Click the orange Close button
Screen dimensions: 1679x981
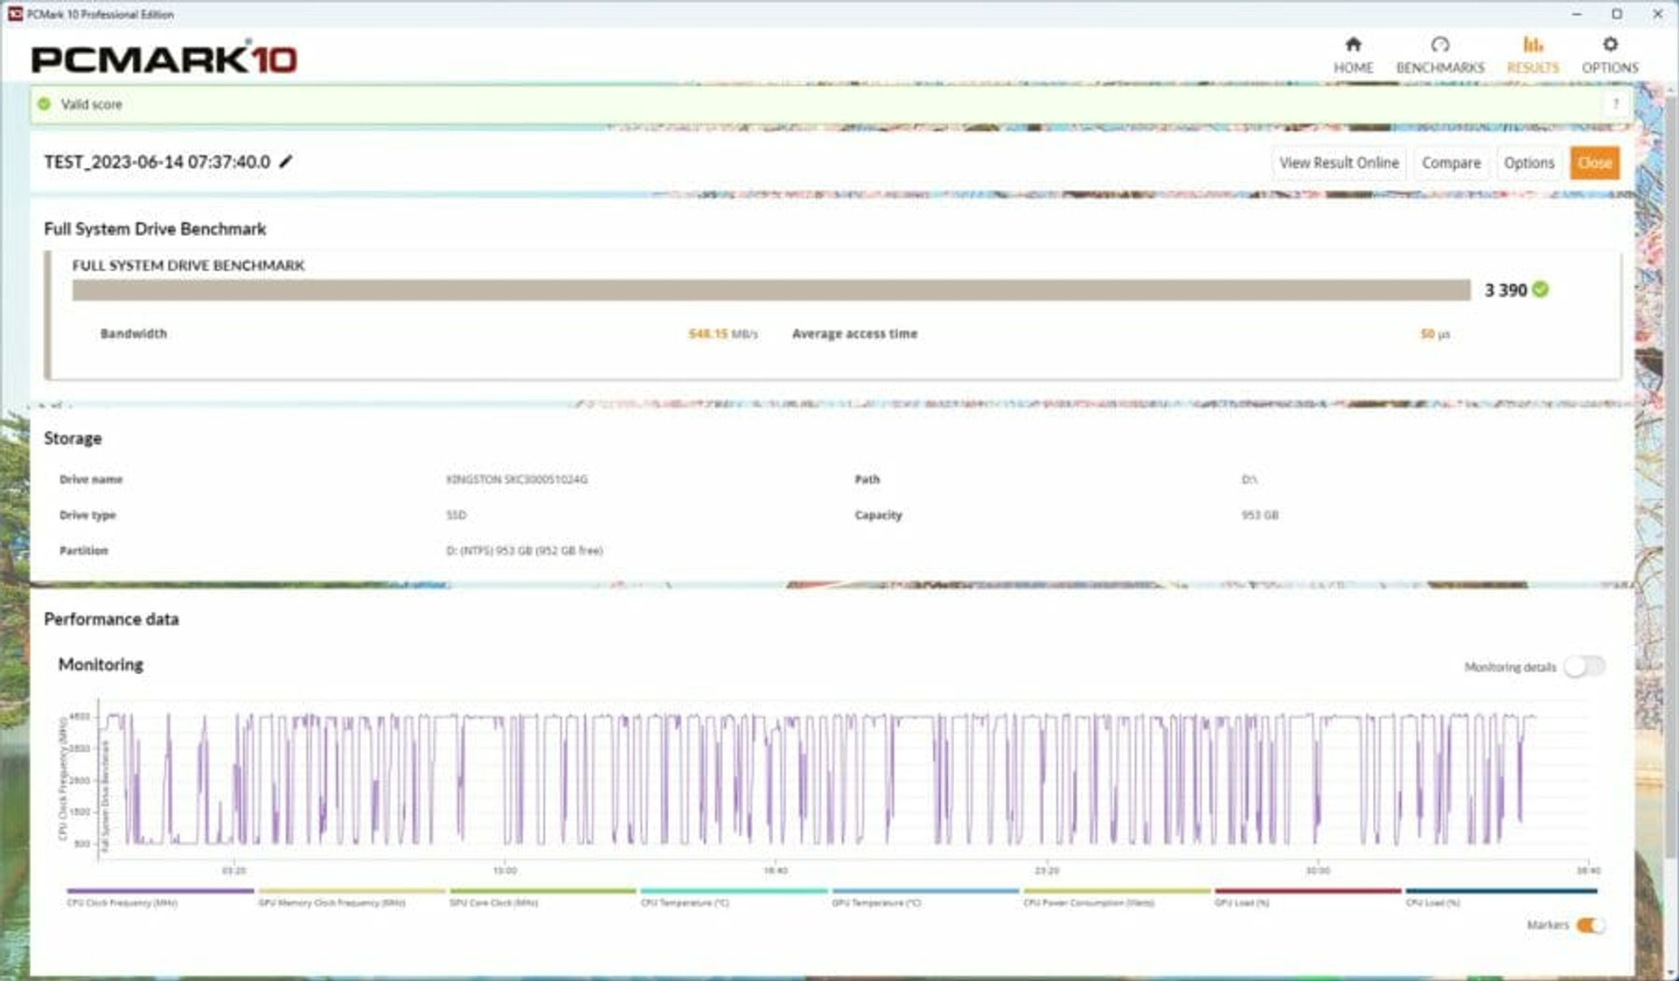point(1594,163)
